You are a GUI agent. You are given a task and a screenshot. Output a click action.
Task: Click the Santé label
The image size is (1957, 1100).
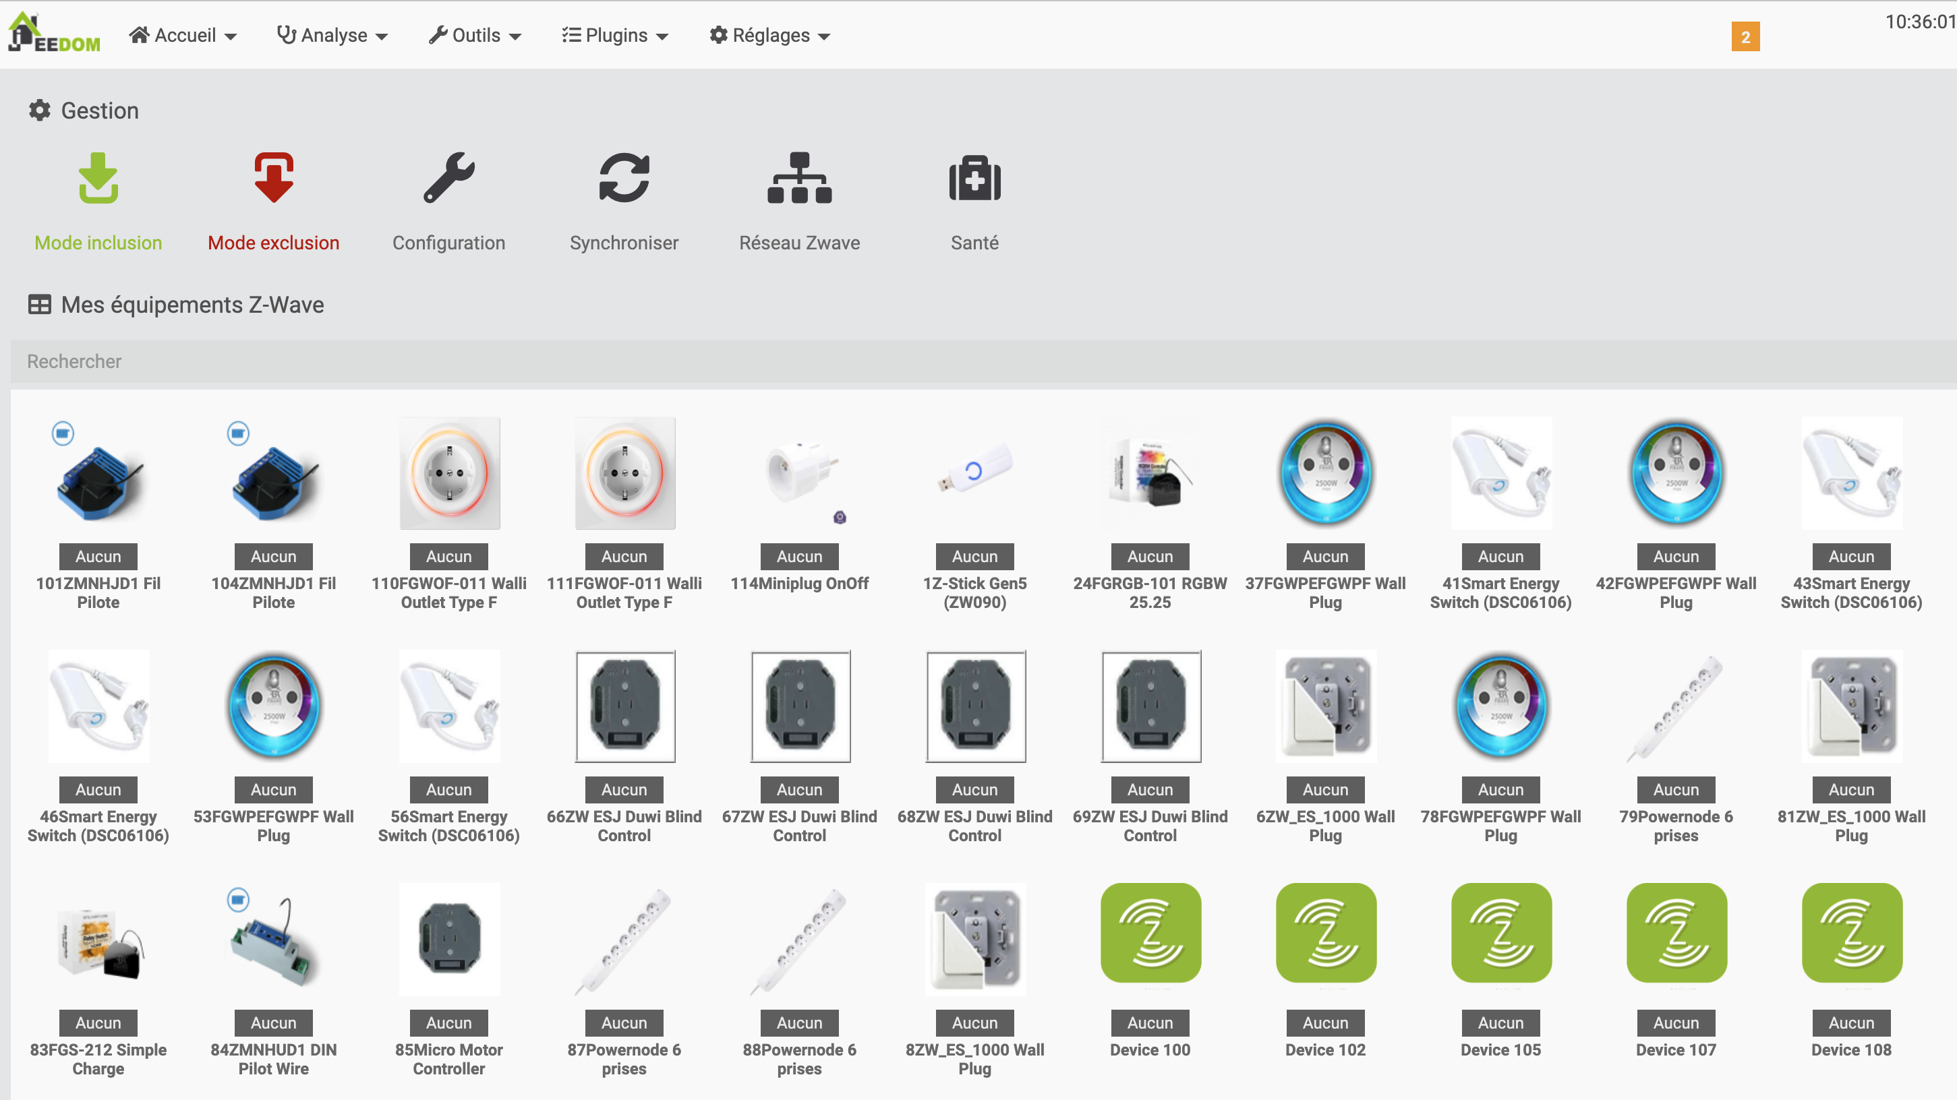click(974, 243)
